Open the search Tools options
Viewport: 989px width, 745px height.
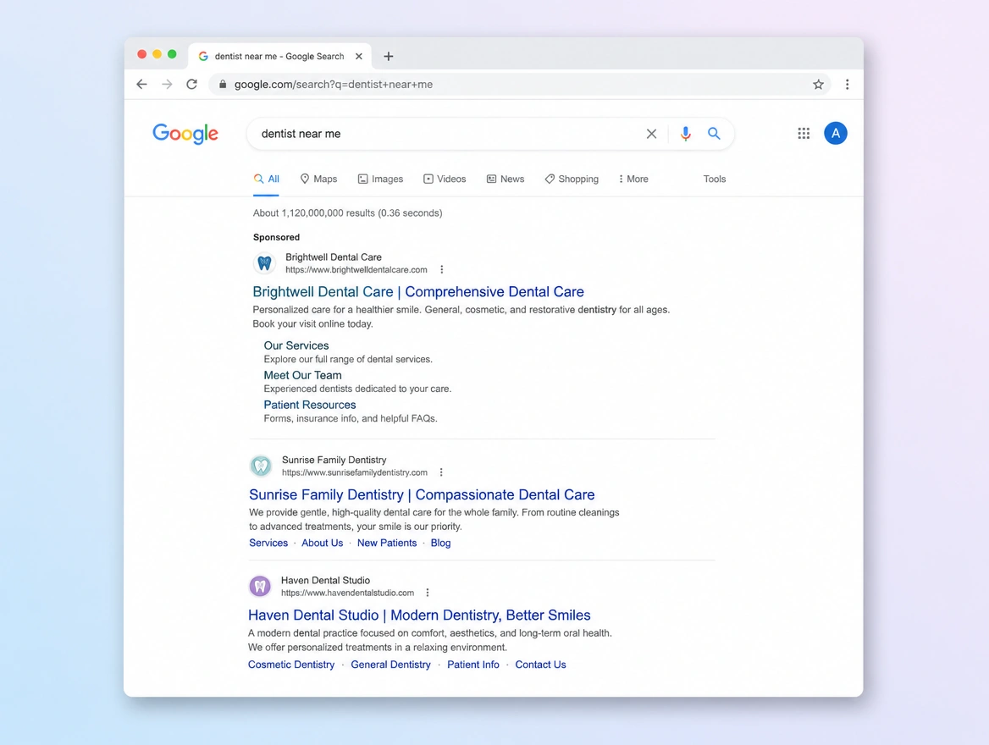[x=715, y=179]
